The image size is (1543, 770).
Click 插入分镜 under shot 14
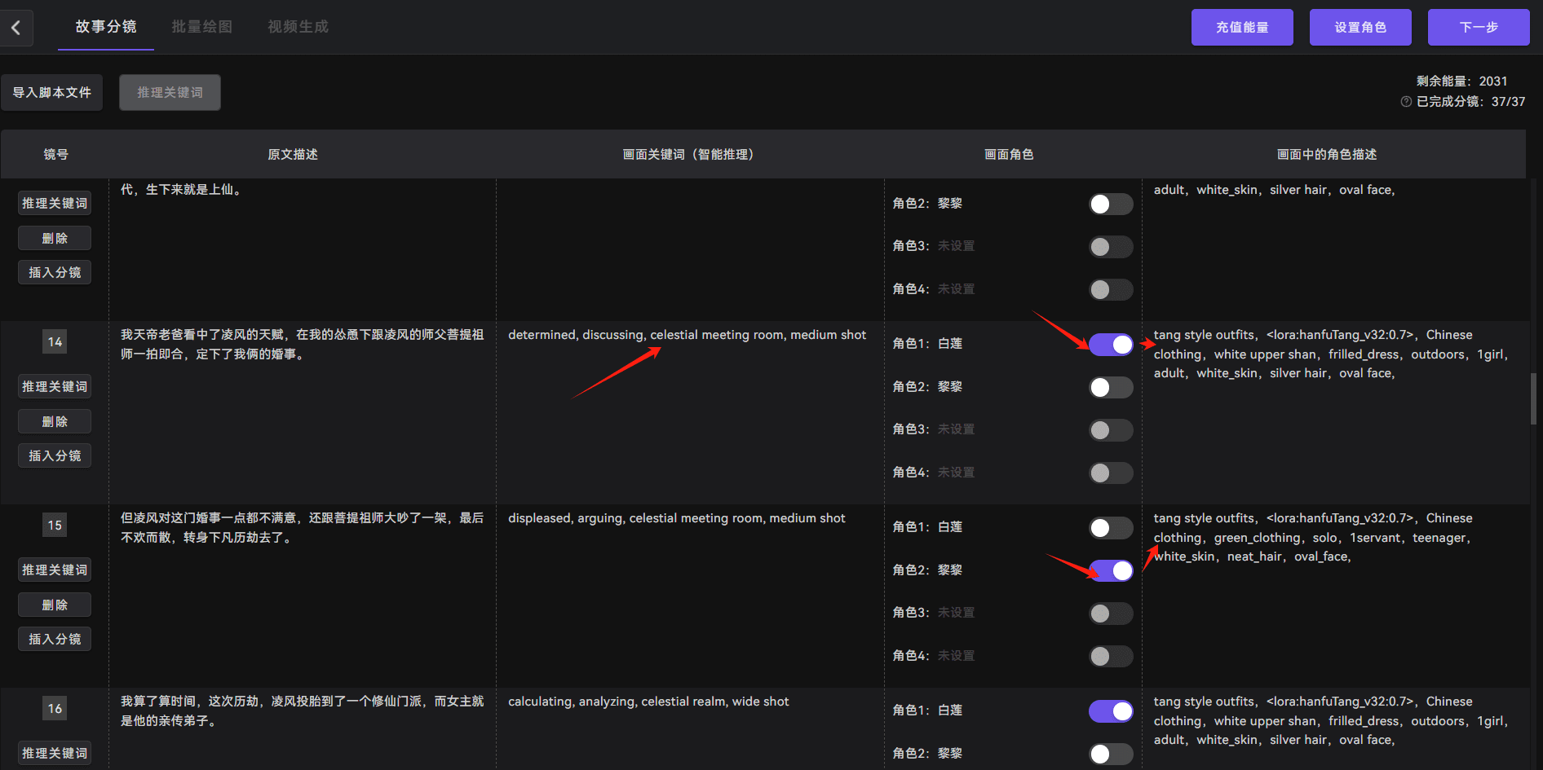pos(55,455)
